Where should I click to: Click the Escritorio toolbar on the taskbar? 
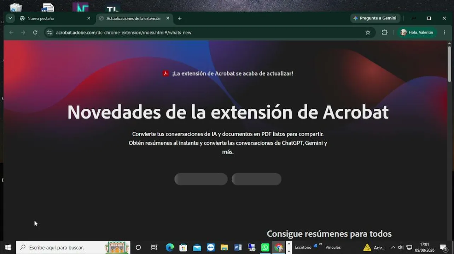pyautogui.click(x=303, y=247)
